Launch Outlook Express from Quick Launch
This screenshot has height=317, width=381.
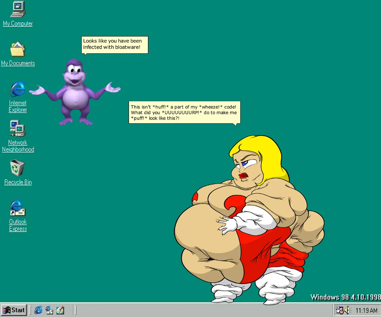[49, 310]
